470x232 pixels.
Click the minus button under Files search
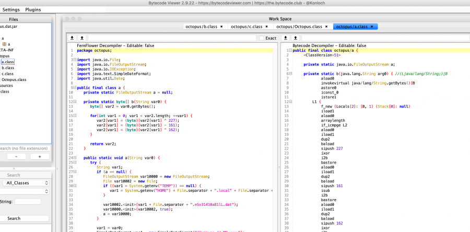coord(16,156)
